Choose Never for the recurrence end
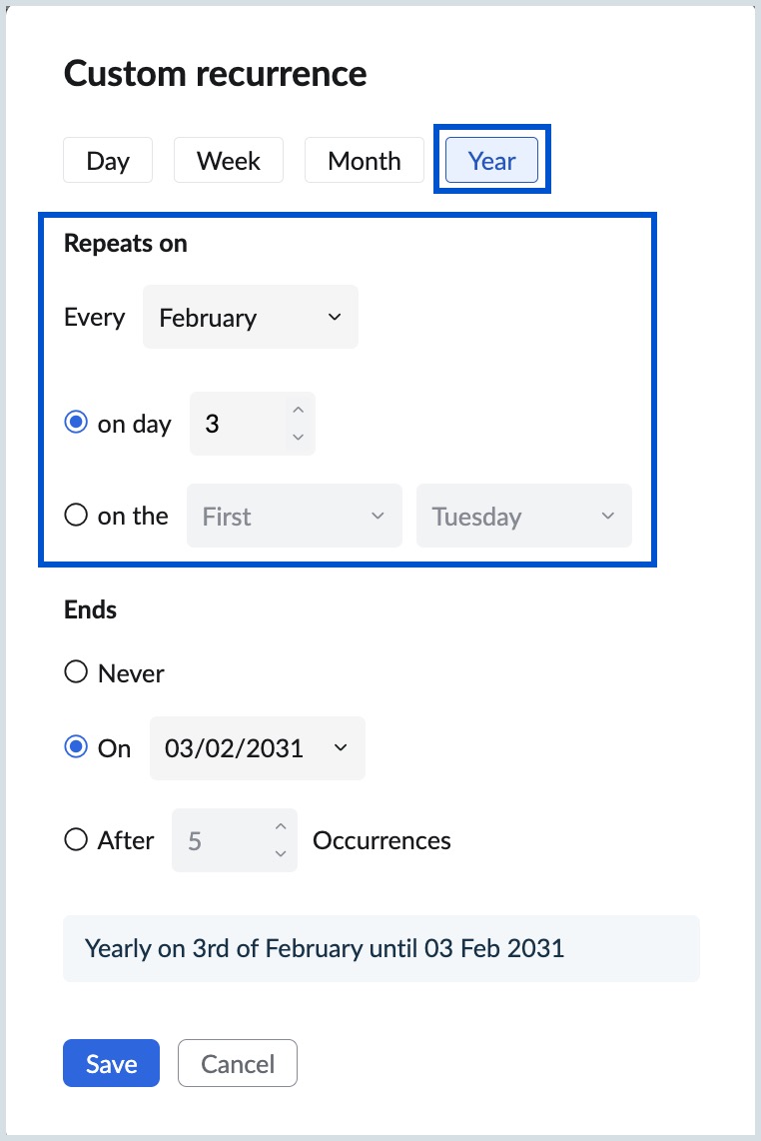 pyautogui.click(x=75, y=671)
